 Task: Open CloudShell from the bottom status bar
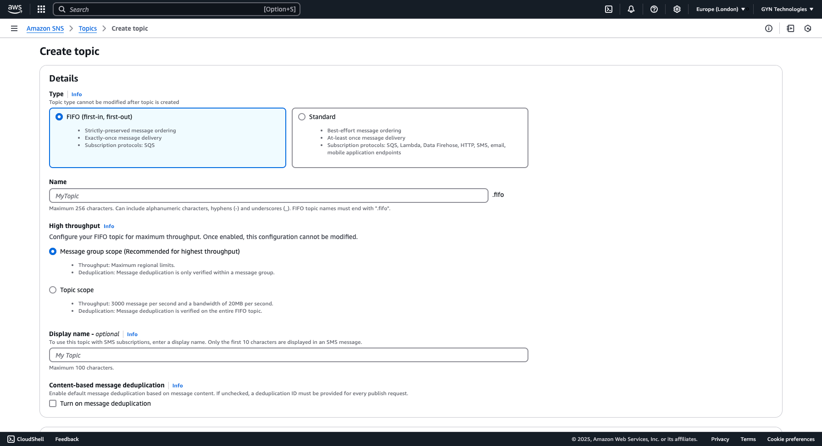tap(26, 439)
